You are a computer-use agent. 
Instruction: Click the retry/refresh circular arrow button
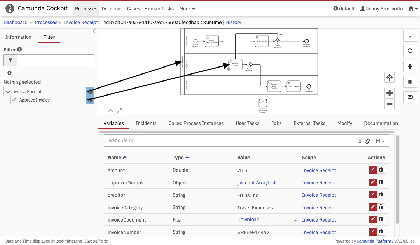tap(410, 51)
